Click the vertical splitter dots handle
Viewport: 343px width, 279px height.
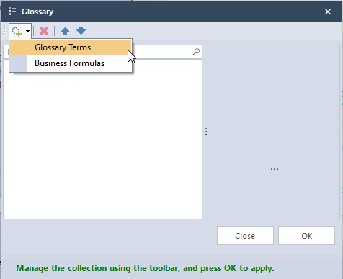click(x=206, y=132)
